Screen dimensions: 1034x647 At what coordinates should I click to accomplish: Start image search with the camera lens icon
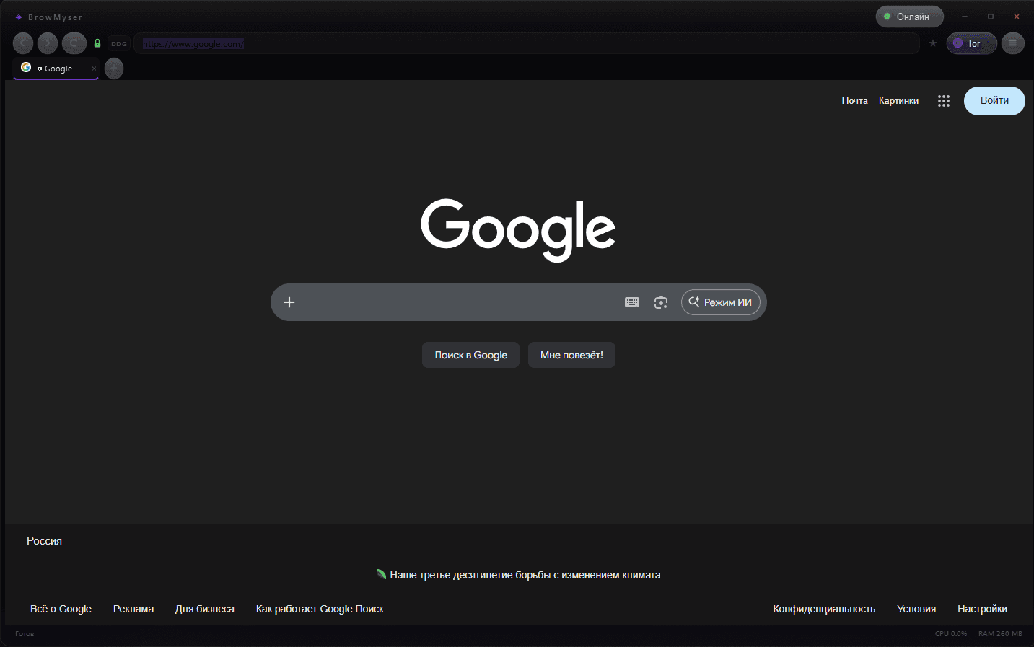point(660,302)
